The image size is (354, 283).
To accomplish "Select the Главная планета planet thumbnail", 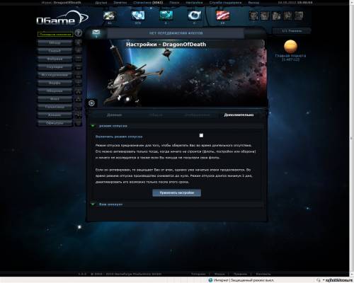I will 290,47.
